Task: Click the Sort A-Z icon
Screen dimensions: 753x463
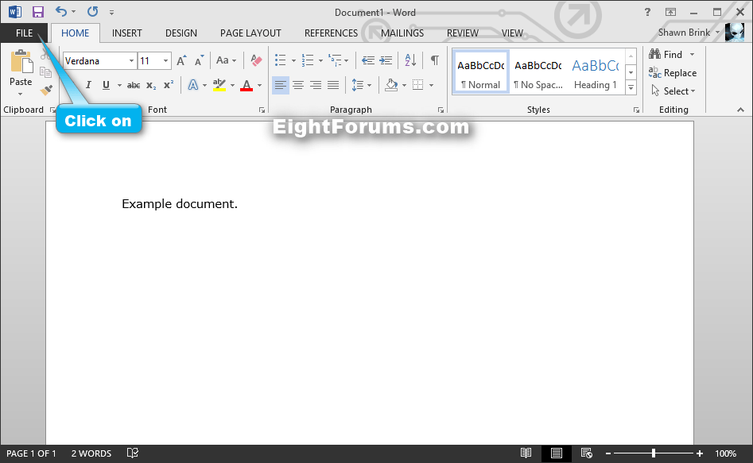Action: (x=410, y=60)
